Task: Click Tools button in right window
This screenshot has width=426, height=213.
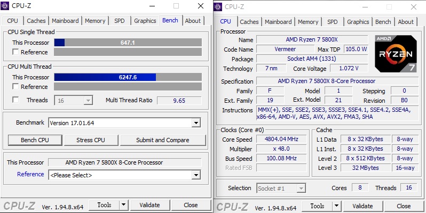Action: point(317,206)
